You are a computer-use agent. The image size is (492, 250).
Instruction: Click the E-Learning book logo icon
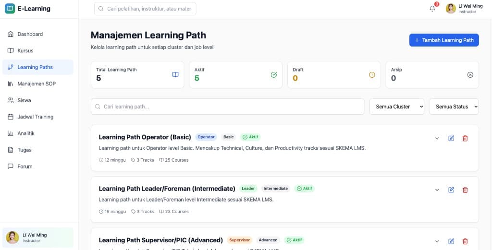point(10,9)
